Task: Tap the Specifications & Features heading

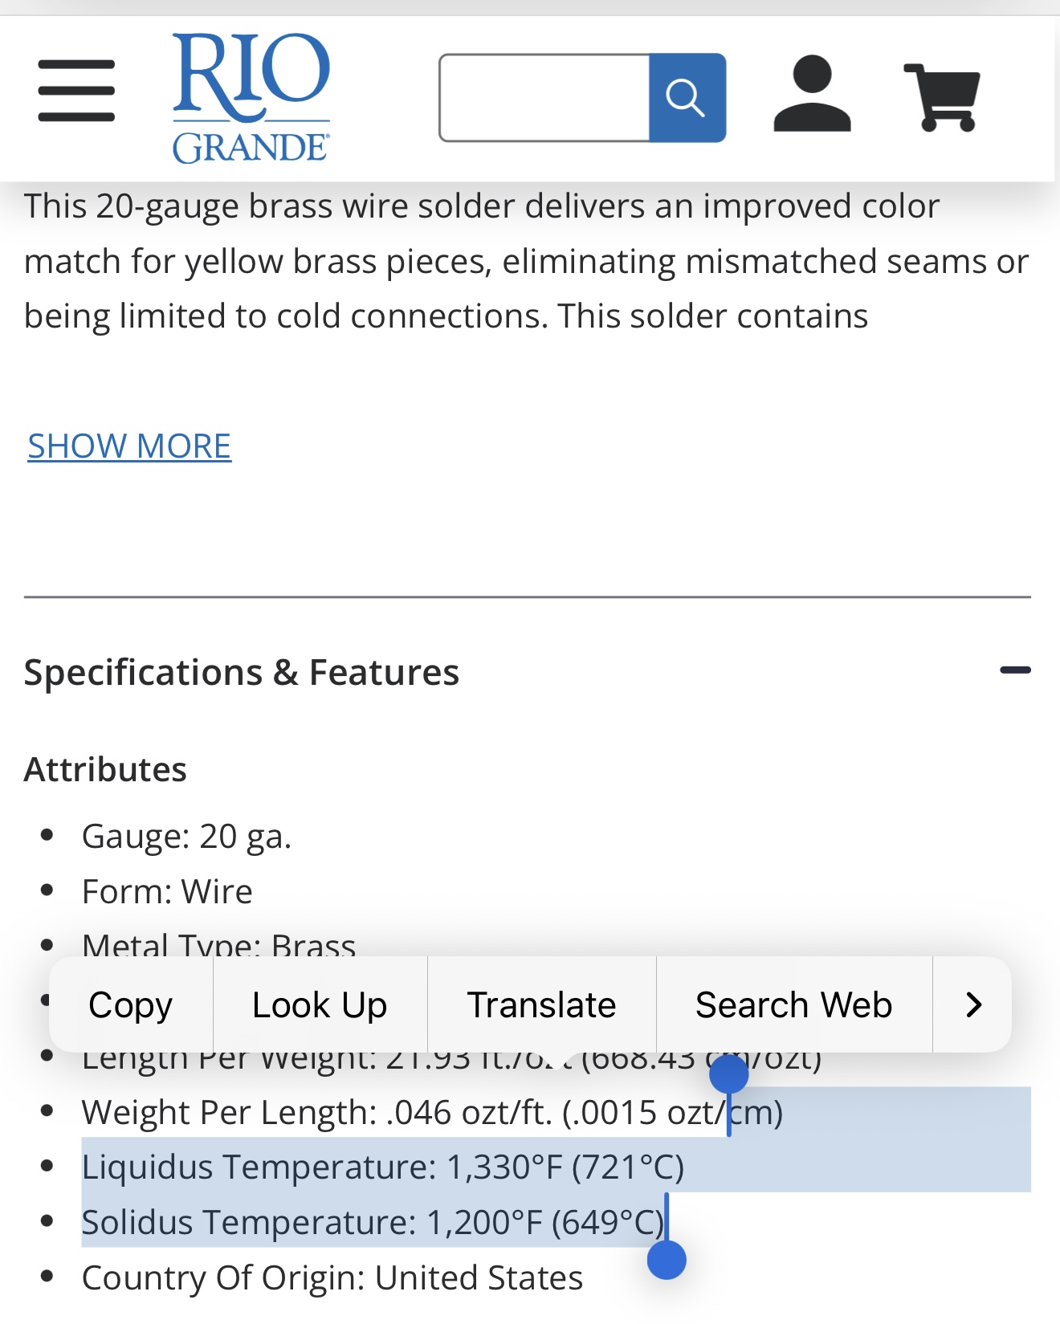Action: coord(242,673)
